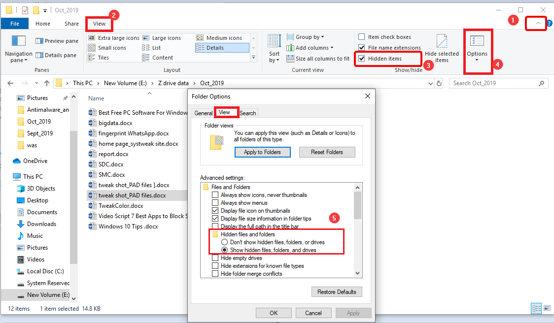Expand address bar history dropdown

430,84
